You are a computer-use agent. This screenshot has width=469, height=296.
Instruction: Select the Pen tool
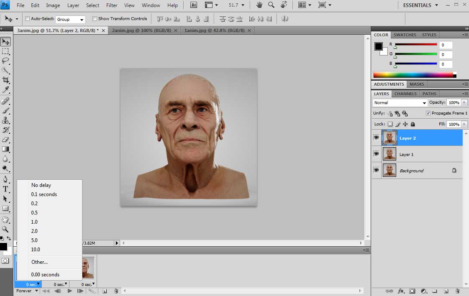coord(5,179)
